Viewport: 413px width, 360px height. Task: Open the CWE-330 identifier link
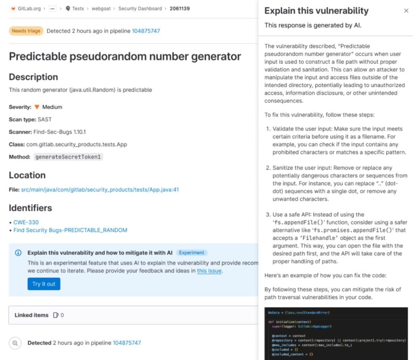tap(26, 222)
